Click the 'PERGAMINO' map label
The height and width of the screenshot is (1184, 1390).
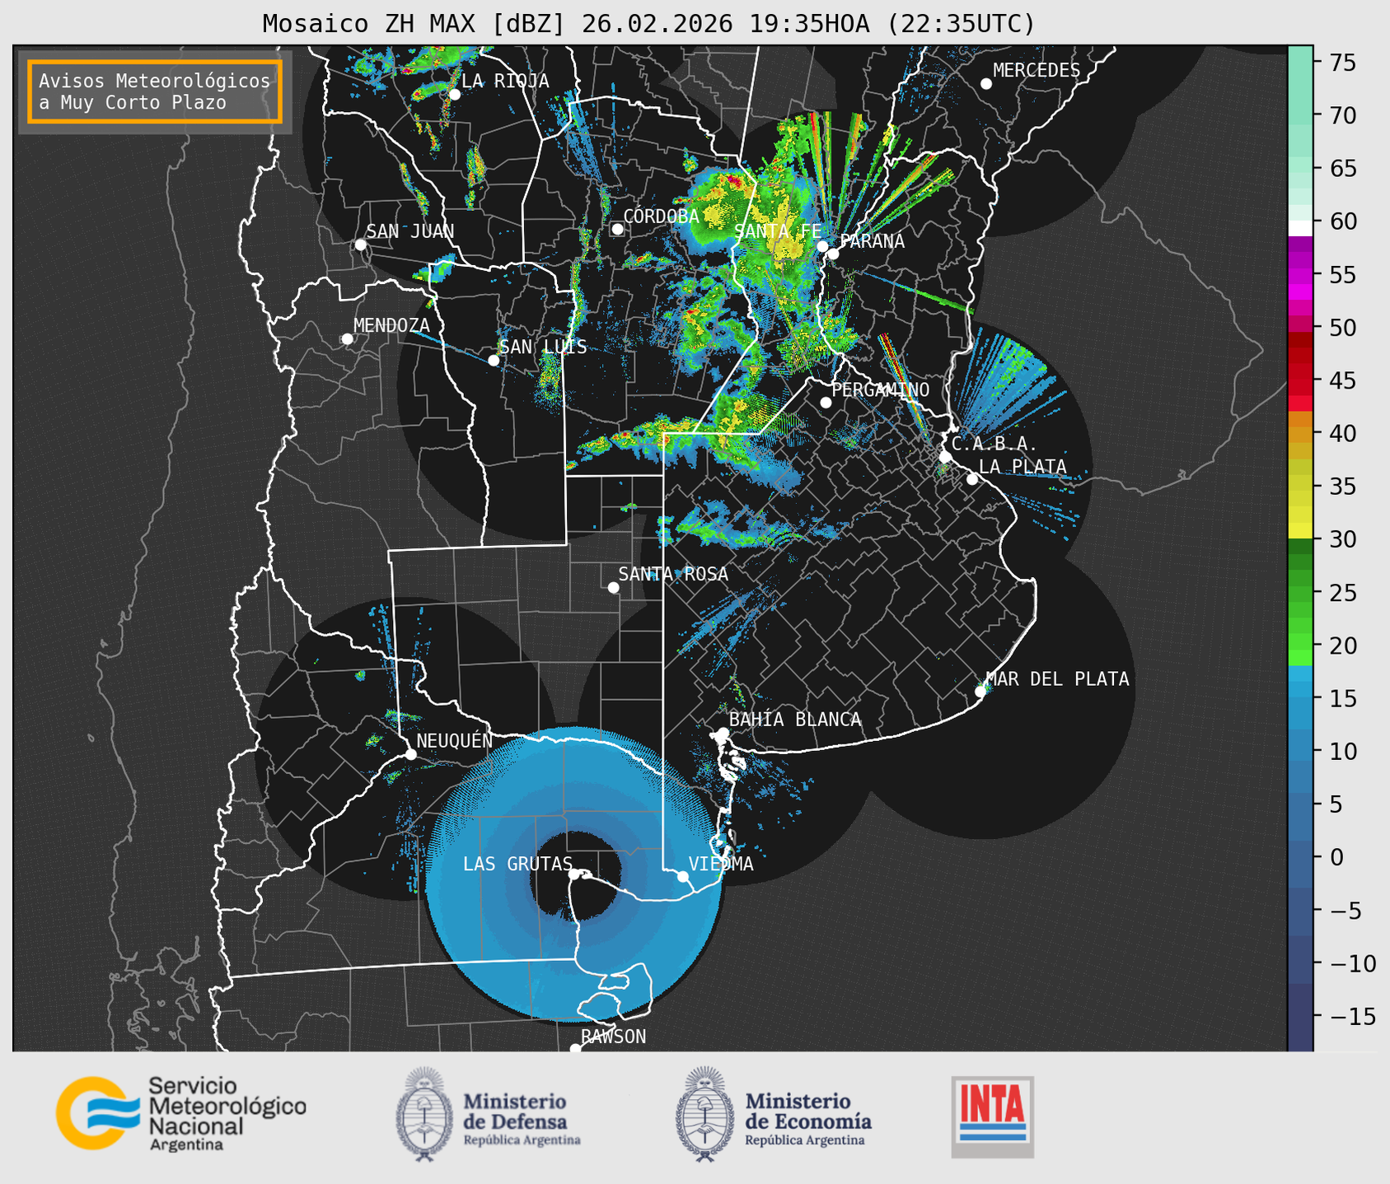coord(881,389)
